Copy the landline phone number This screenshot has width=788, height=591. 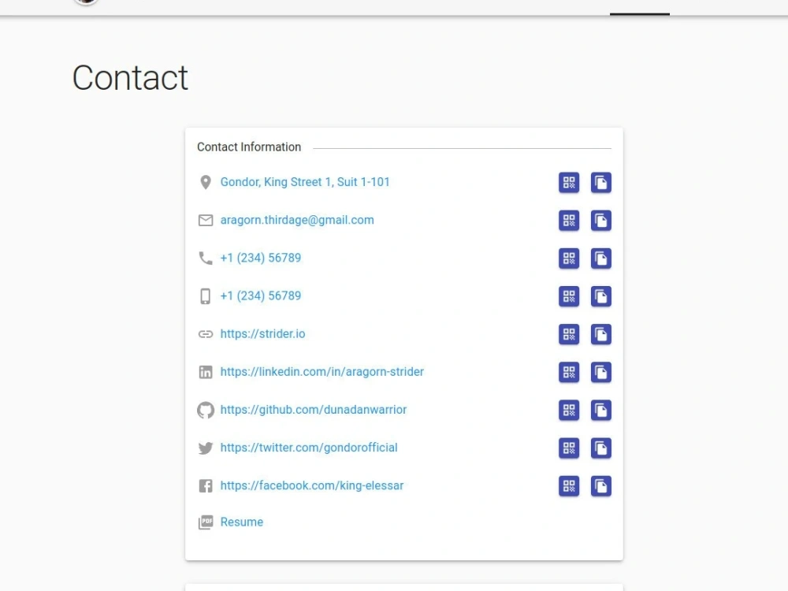pyautogui.click(x=601, y=258)
